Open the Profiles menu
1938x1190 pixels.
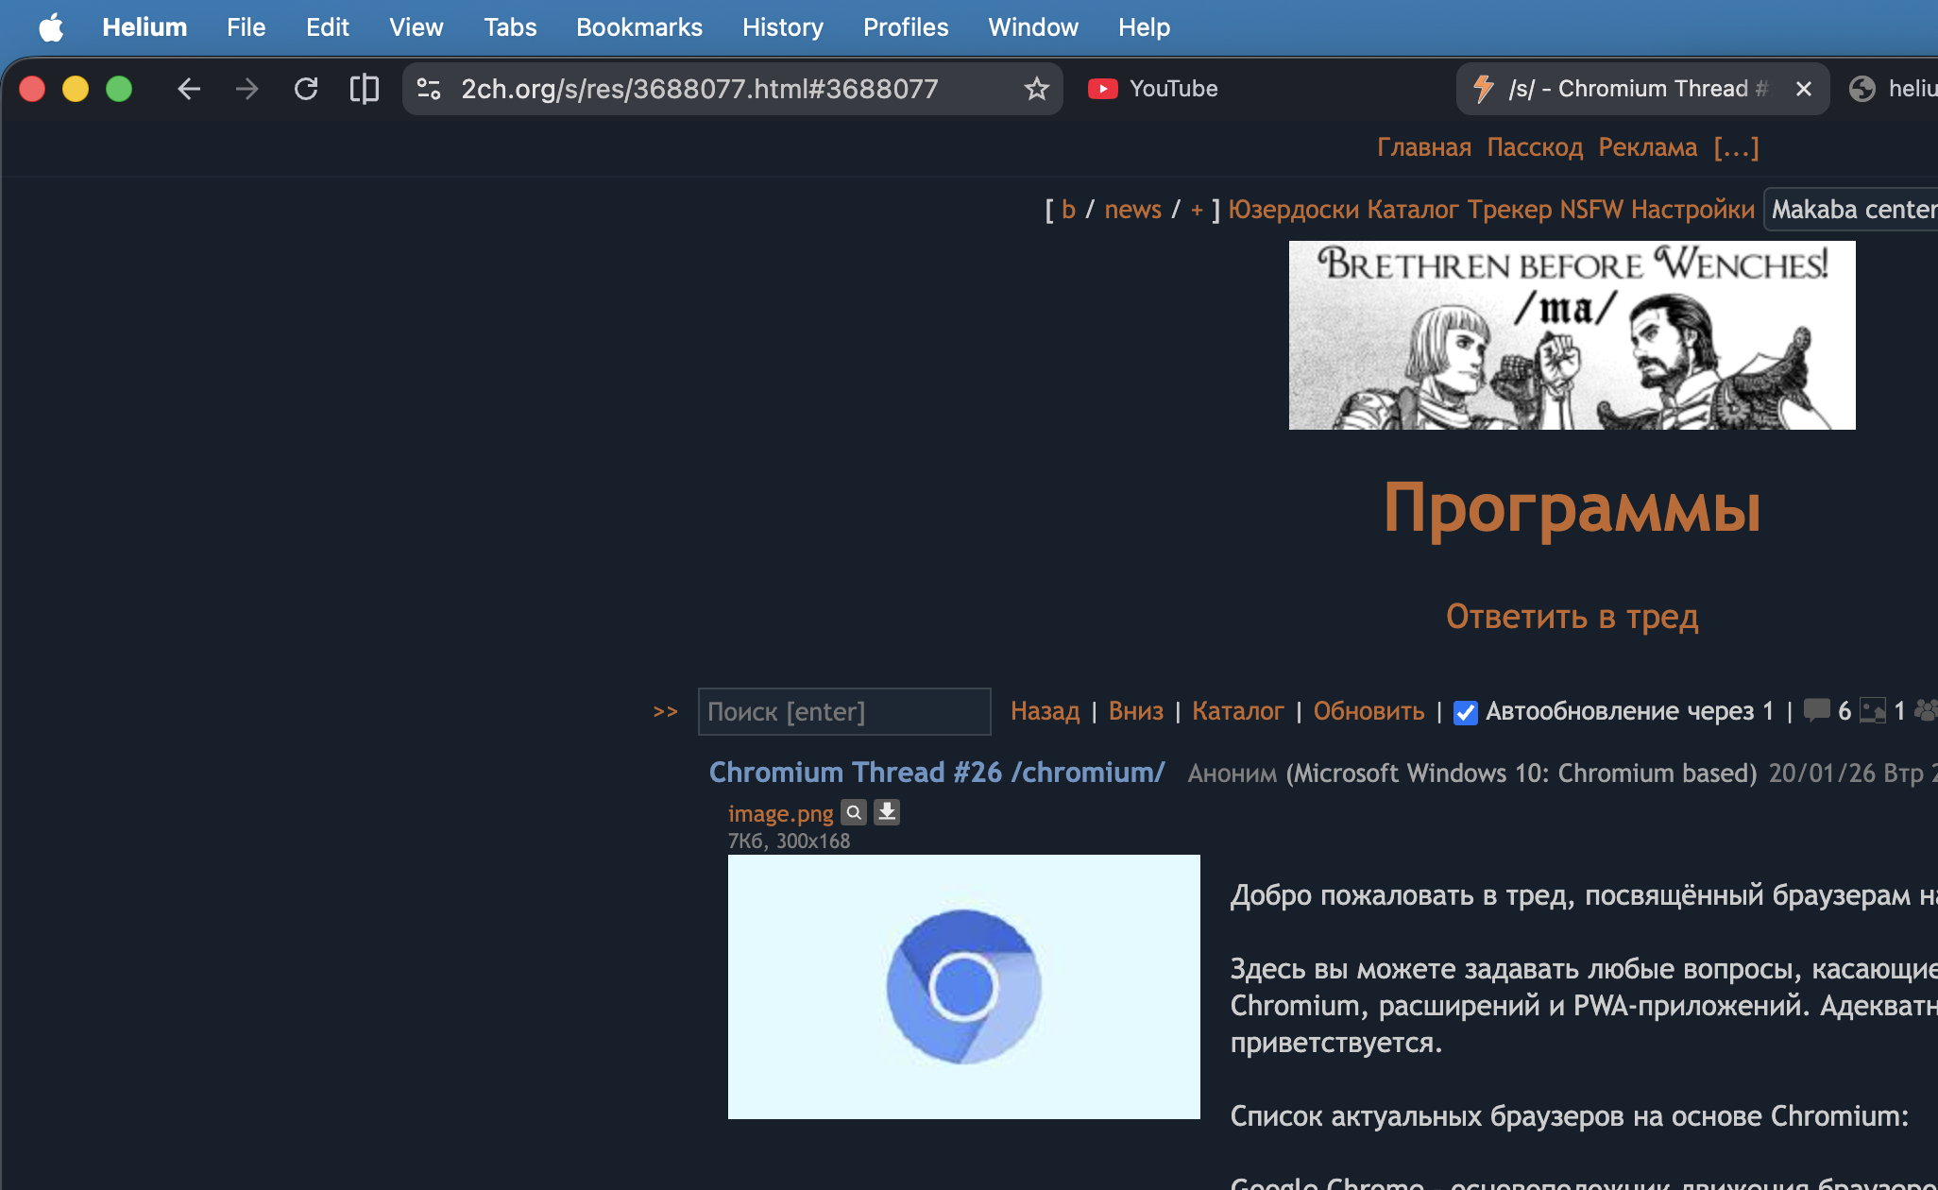[905, 27]
